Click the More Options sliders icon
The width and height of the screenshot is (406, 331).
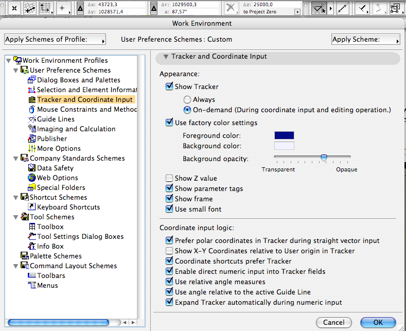coord(31,148)
